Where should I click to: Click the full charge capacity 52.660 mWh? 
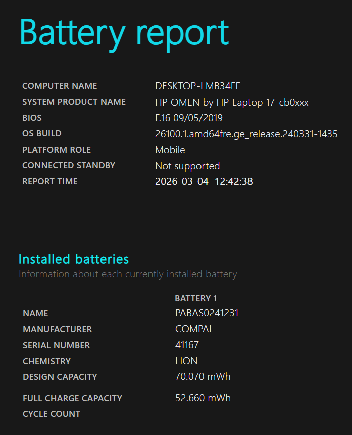[203, 398]
